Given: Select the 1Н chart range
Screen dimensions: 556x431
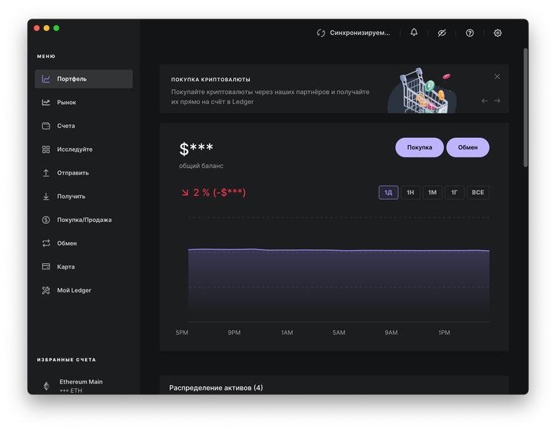Looking at the screenshot, I should click(x=410, y=193).
